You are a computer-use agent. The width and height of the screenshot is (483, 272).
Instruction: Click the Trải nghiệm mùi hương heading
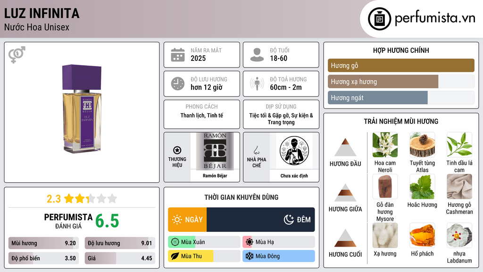click(x=401, y=121)
